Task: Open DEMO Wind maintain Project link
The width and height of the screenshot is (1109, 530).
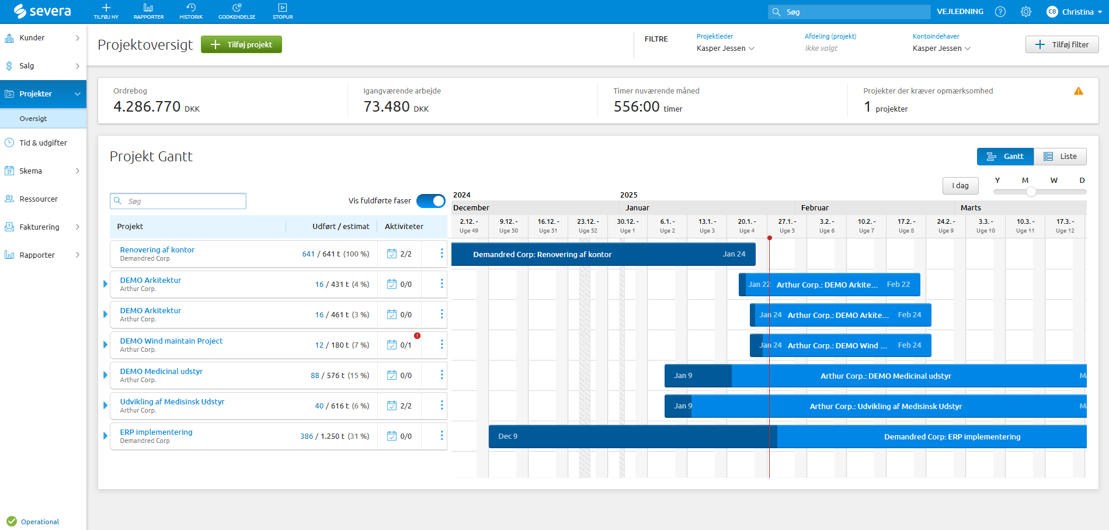Action: pos(171,341)
